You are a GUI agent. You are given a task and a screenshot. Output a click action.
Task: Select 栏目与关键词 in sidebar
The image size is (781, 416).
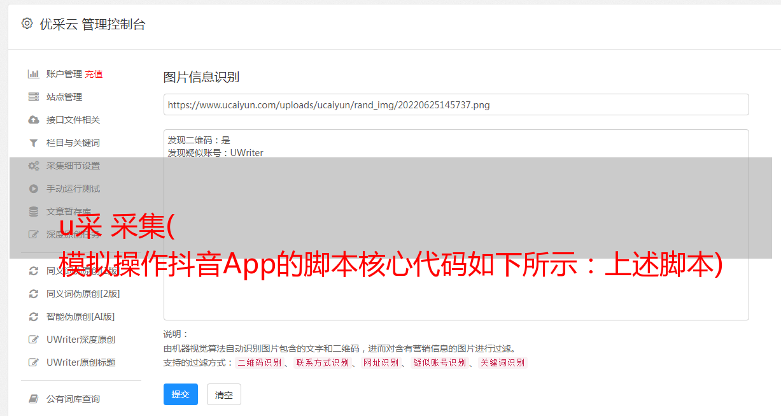click(73, 143)
